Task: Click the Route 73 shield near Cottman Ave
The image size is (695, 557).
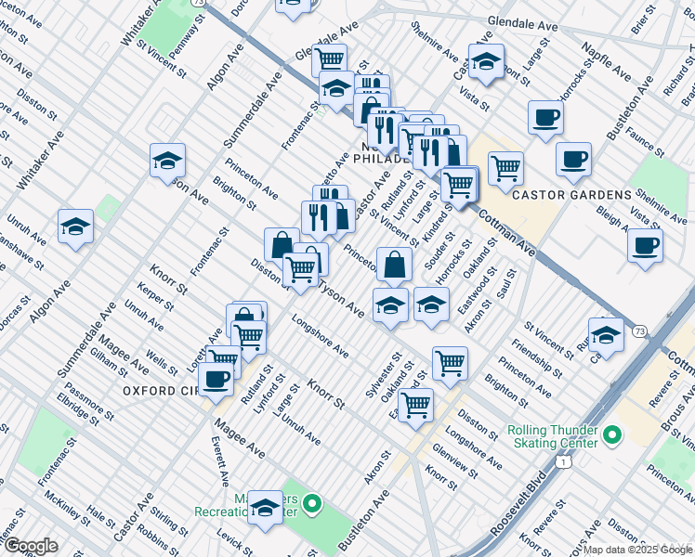Action: [639, 331]
